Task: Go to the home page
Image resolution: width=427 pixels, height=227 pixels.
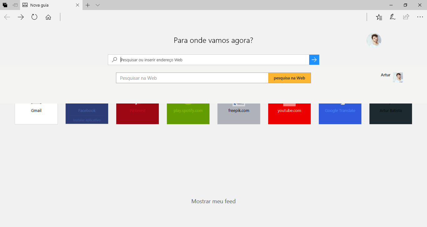Action: [48, 17]
